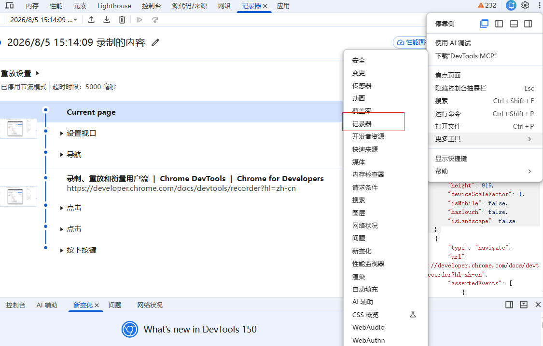The image size is (543, 346).
Task: Click the 性能面板 button
Action: [x=410, y=42]
